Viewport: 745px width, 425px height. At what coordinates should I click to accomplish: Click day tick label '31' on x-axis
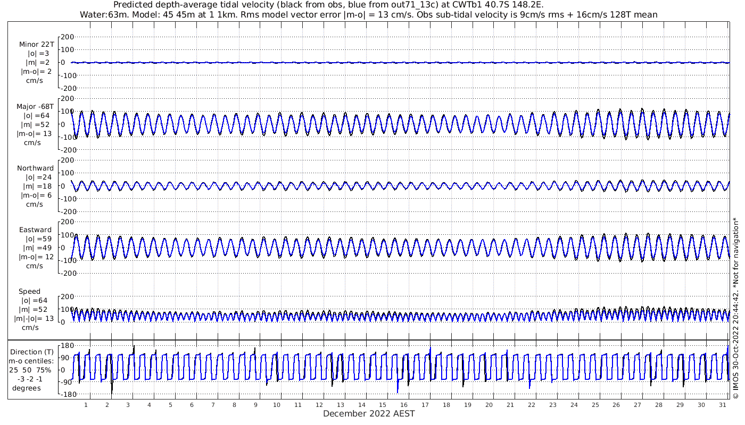(x=722, y=405)
